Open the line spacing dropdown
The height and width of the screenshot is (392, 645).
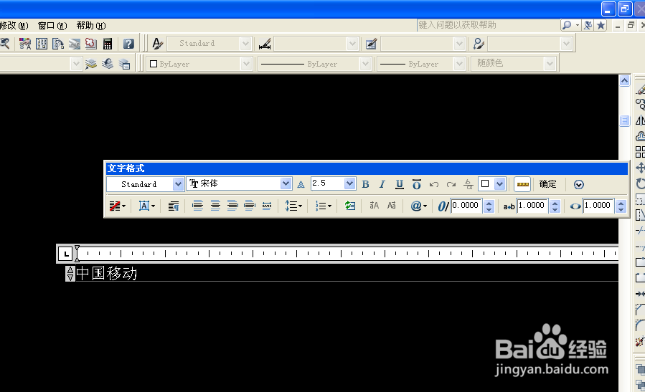click(x=293, y=206)
